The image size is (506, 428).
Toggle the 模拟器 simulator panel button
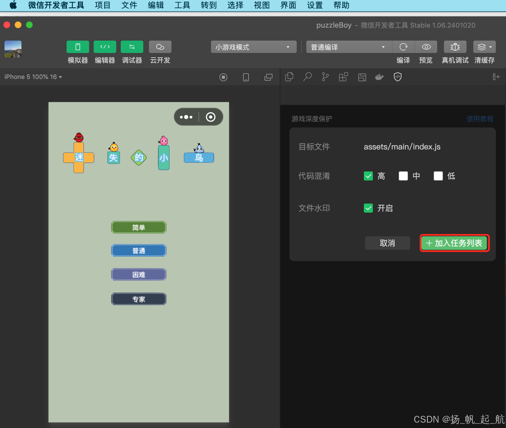click(x=78, y=47)
